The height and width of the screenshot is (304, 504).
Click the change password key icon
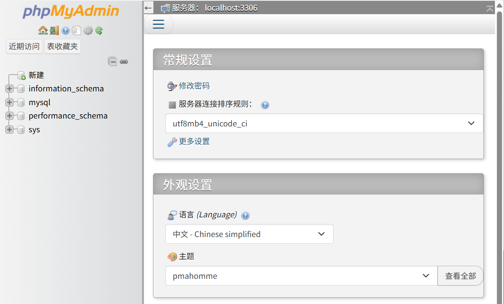172,86
